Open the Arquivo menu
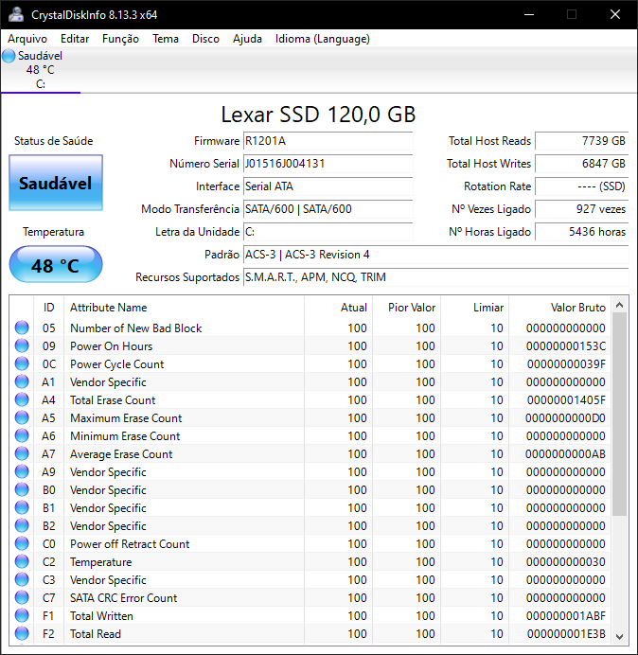The image size is (638, 655). (27, 39)
